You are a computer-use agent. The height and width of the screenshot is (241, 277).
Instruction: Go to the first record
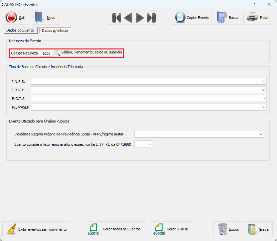[x=116, y=18]
